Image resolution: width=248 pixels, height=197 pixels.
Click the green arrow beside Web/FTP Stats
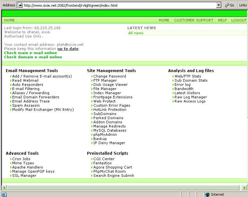[x=173, y=77]
